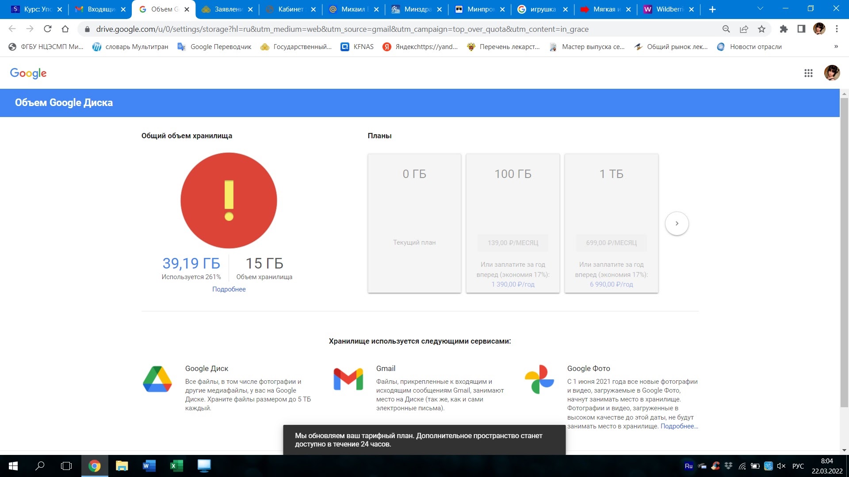Viewport: 849px width, 477px height.
Task: Open the Google account avatar menu on the page
Action: pos(832,73)
